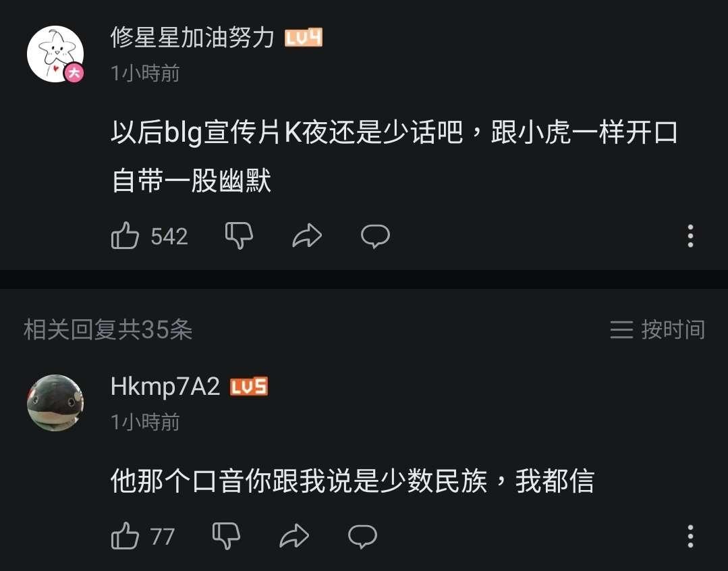Tap the LV5 level badge
This screenshot has height=571, width=728.
click(249, 387)
